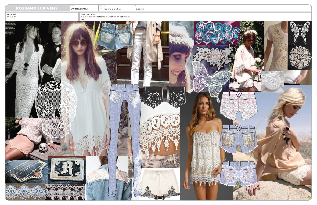Click the Trends and sketches project field
The height and width of the screenshot is (205, 317).
pyautogui.click(x=110, y=9)
